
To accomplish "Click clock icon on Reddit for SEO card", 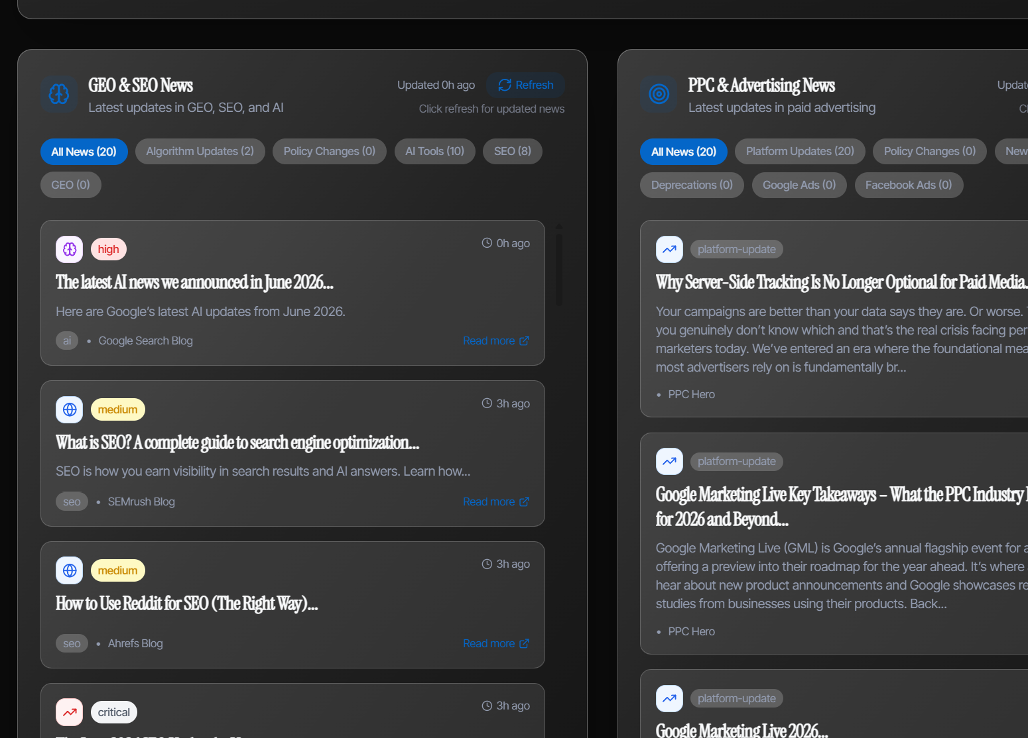I will [x=487, y=564].
